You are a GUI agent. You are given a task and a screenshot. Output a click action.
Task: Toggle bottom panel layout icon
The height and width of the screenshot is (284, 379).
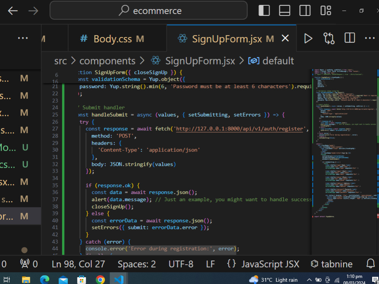[285, 11]
